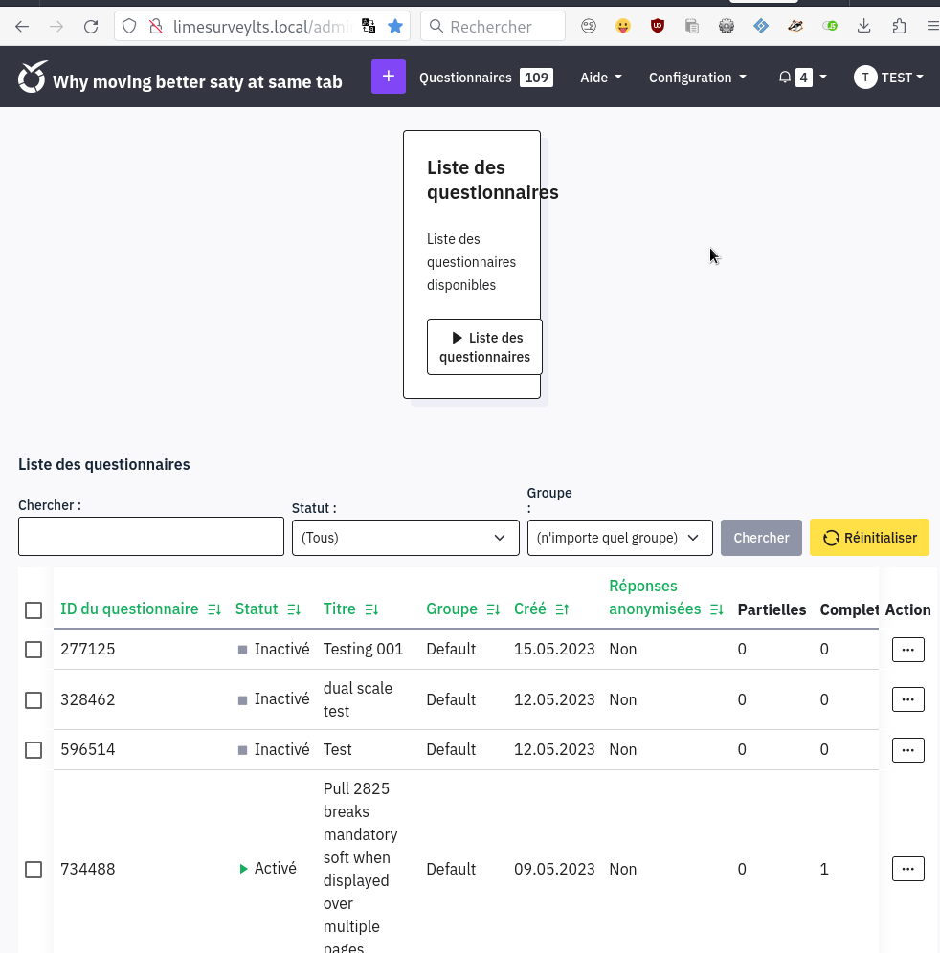Click into the Chercher search field
Screen dimensions: 940x953
[x=151, y=537]
